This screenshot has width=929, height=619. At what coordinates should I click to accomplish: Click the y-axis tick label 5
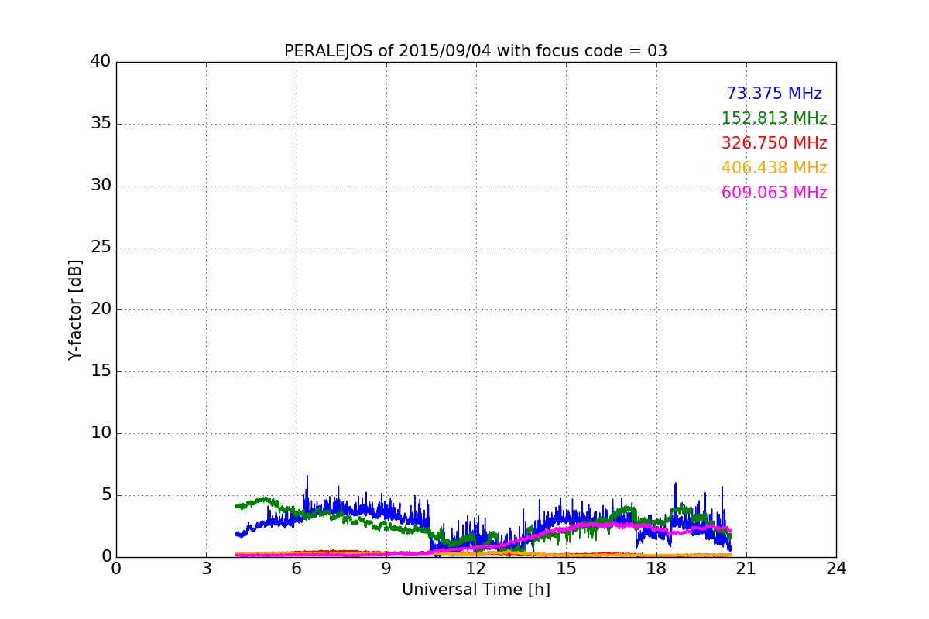tap(105, 495)
